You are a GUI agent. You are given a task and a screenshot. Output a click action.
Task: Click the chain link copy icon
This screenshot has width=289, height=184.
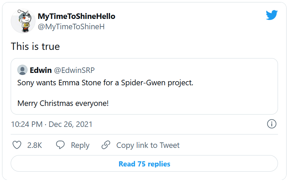point(106,145)
